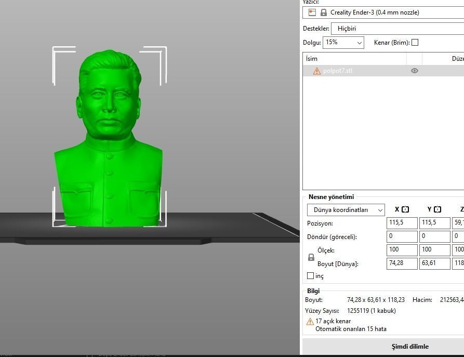Click the Pozisyon Y field showing 115,5
The height and width of the screenshot is (357, 464).
click(434, 223)
